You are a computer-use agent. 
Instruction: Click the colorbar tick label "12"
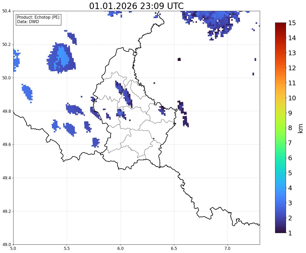[292, 68]
